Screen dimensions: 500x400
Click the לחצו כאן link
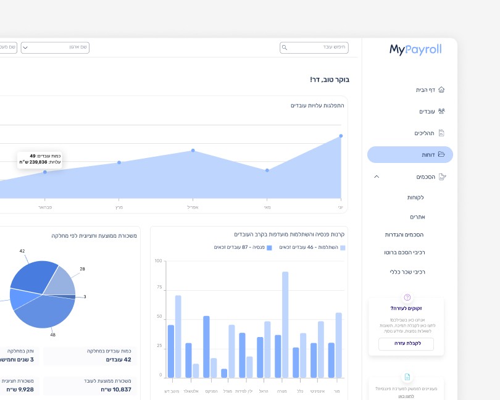pyautogui.click(x=406, y=396)
